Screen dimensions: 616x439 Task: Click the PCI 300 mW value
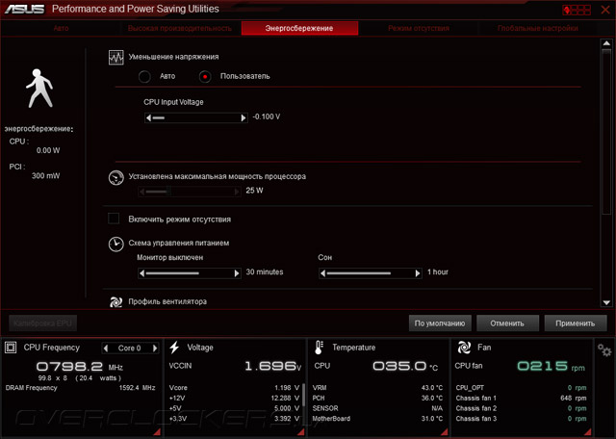[x=45, y=176]
